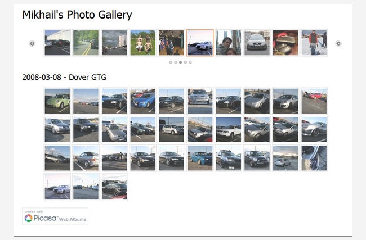View the green Beetle photo
The height and width of the screenshot is (240, 366).
57,101
